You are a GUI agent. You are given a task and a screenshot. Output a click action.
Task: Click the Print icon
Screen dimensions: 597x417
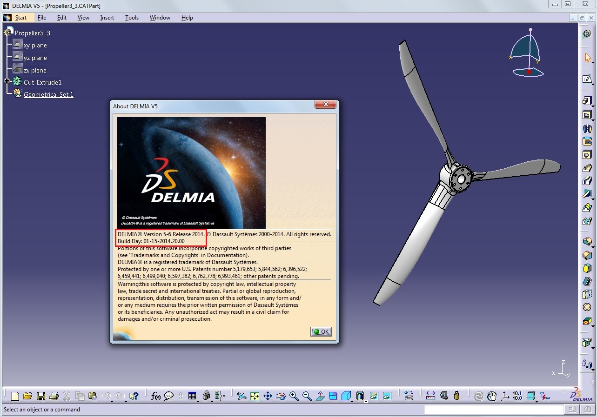coord(54,396)
